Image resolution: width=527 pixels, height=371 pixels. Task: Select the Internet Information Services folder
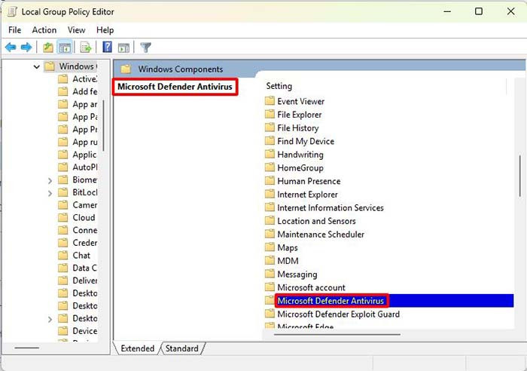pos(330,207)
